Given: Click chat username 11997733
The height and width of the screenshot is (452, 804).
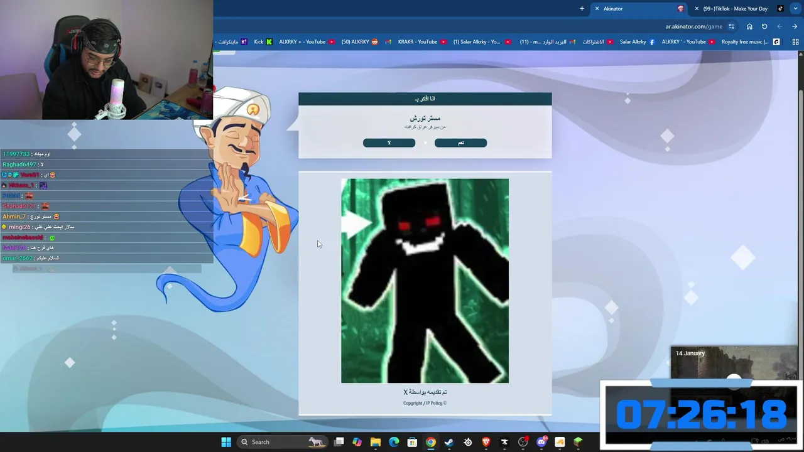Looking at the screenshot, I should (x=16, y=154).
